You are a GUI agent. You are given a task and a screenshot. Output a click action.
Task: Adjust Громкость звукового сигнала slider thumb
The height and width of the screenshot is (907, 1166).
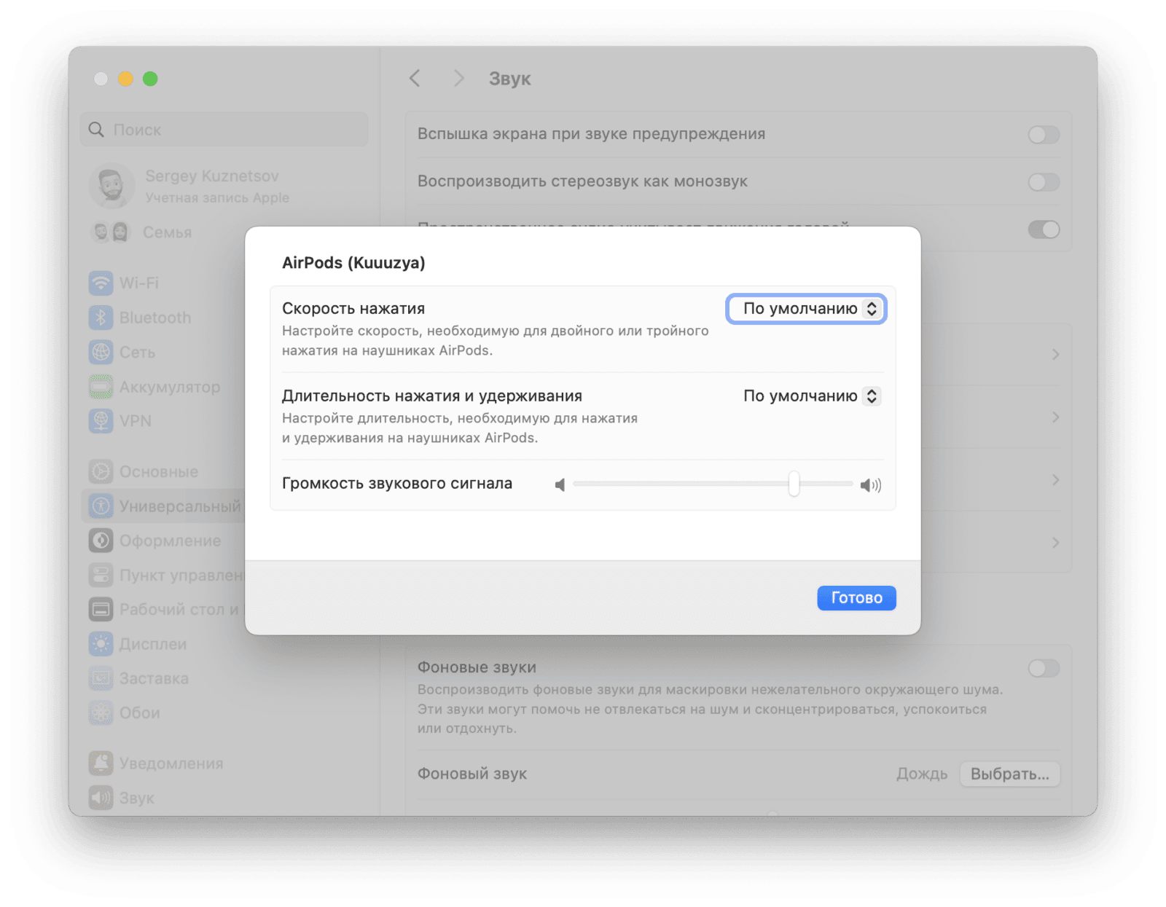click(x=794, y=484)
